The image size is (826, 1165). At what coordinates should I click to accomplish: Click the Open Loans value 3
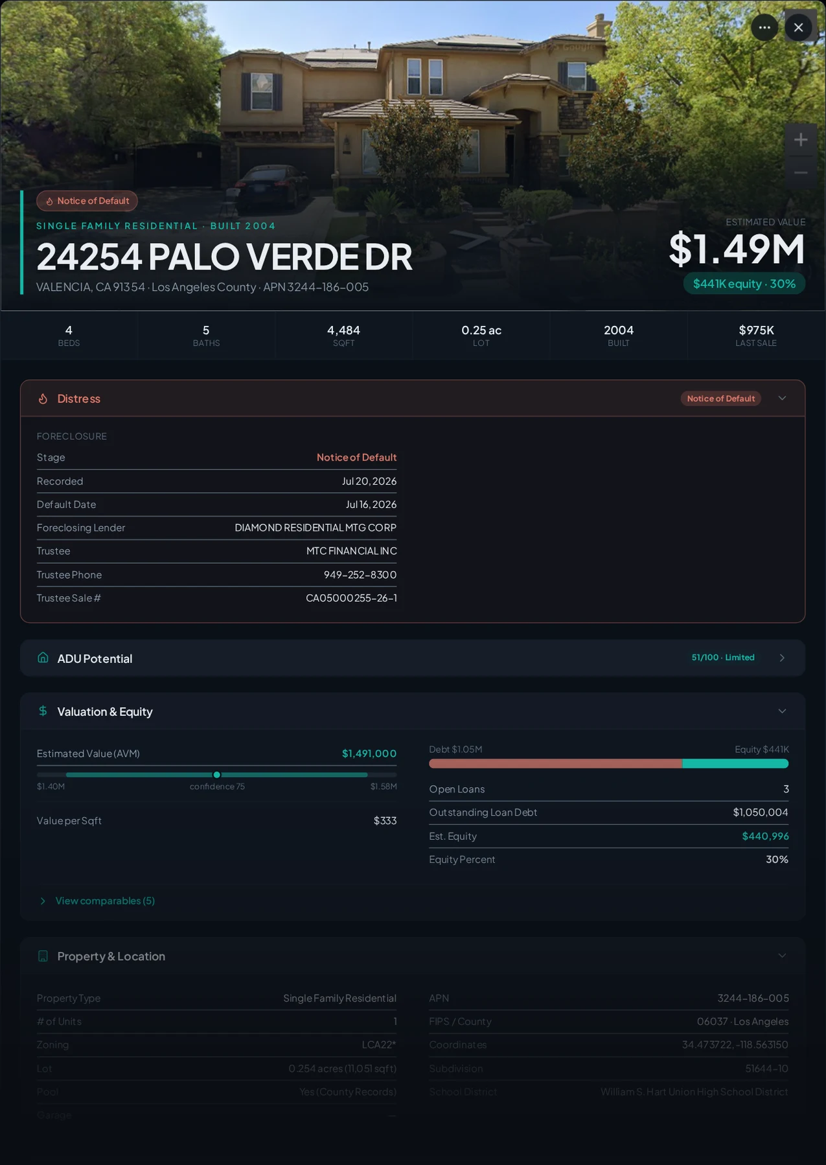(786, 789)
